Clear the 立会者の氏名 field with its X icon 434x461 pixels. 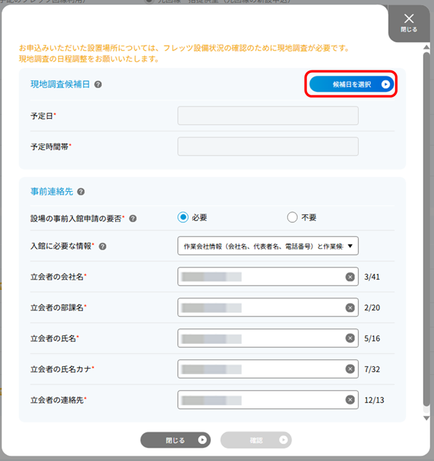pyautogui.click(x=350, y=338)
